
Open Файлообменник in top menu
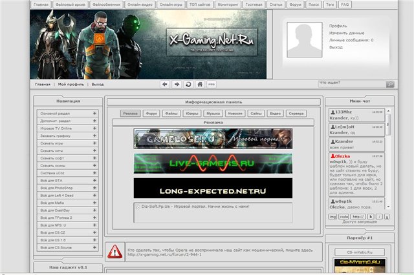[106, 5]
